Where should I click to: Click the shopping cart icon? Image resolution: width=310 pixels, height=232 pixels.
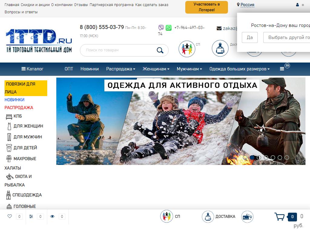(279, 217)
